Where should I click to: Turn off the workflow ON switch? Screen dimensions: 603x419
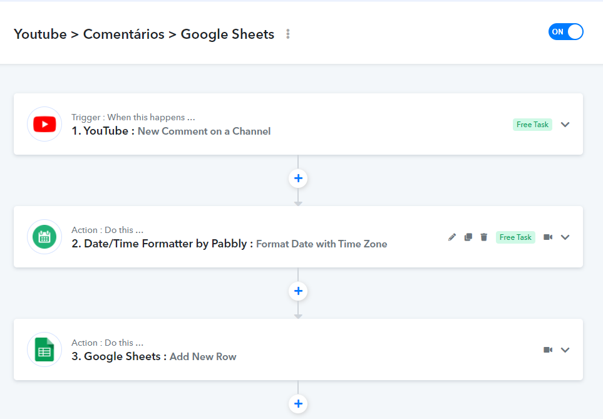(x=565, y=32)
